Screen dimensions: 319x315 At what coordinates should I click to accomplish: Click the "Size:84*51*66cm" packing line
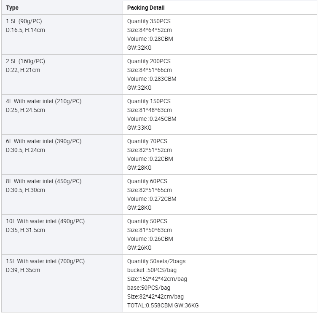pos(150,70)
